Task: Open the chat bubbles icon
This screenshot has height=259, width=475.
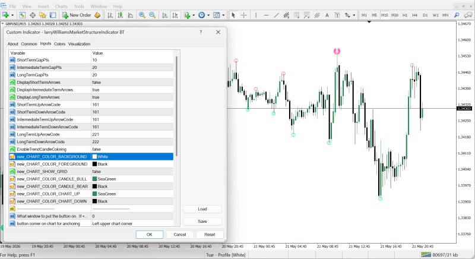Action: tap(468, 15)
